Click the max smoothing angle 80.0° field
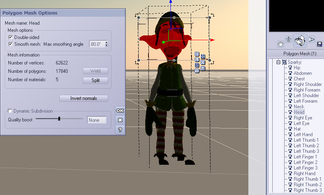 (97, 44)
